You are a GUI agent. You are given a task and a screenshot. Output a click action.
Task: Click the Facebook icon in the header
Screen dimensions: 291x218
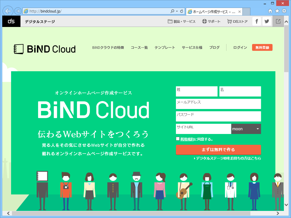(x=256, y=21)
